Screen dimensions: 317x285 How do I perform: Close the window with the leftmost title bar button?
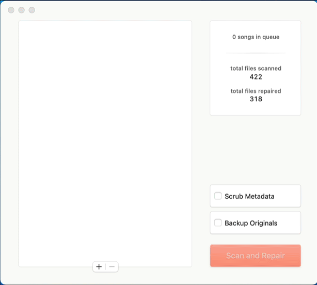tap(11, 10)
